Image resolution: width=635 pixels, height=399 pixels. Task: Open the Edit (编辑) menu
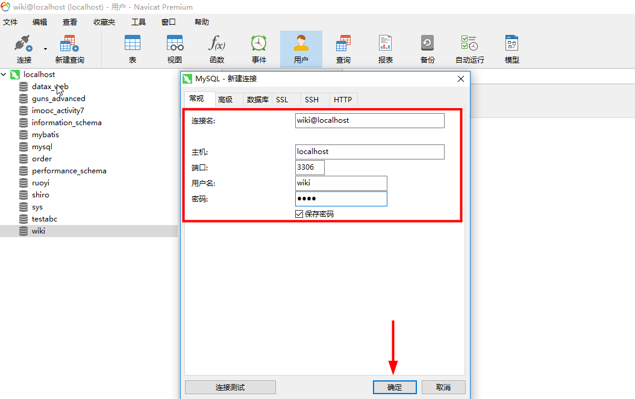pyautogui.click(x=40, y=22)
